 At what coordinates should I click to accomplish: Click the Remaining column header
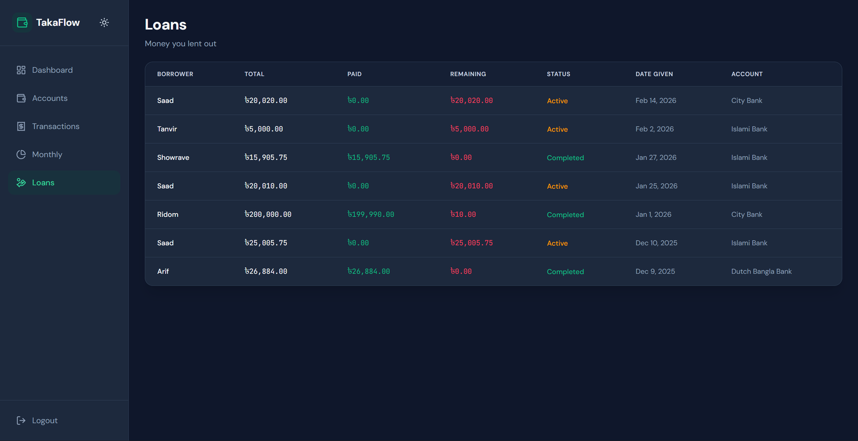pos(468,74)
